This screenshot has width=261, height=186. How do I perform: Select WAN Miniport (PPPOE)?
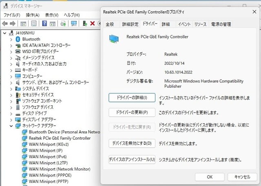(x=50, y=175)
